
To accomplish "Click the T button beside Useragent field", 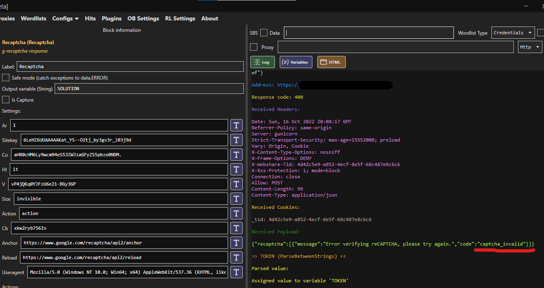I will click(x=237, y=272).
